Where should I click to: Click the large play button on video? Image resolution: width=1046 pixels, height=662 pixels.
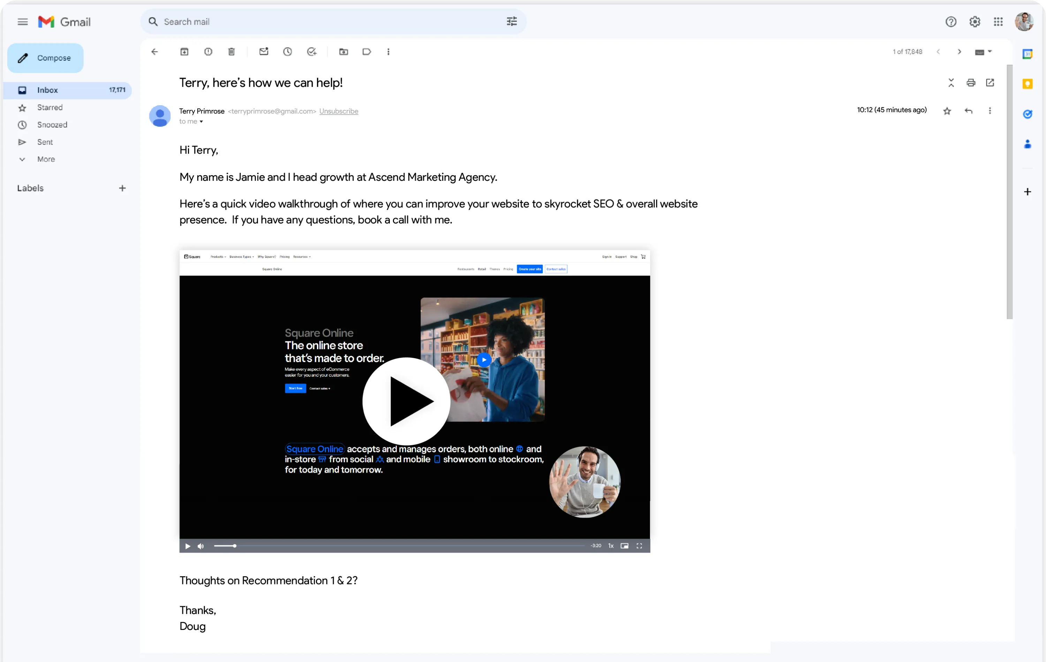point(406,401)
